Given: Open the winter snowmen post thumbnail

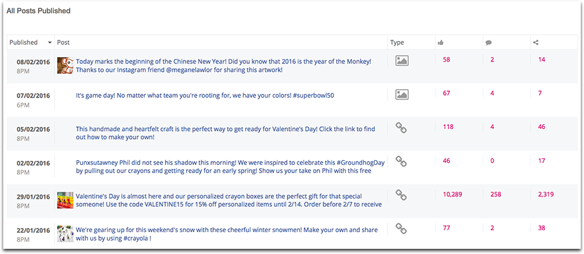Looking at the screenshot, I should pyautogui.click(x=65, y=233).
